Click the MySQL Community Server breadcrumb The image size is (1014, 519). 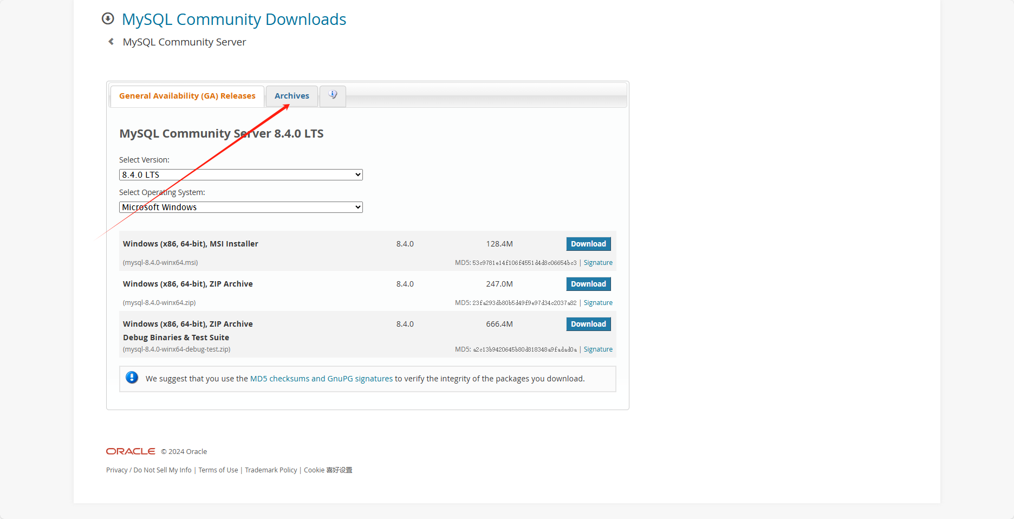click(184, 42)
